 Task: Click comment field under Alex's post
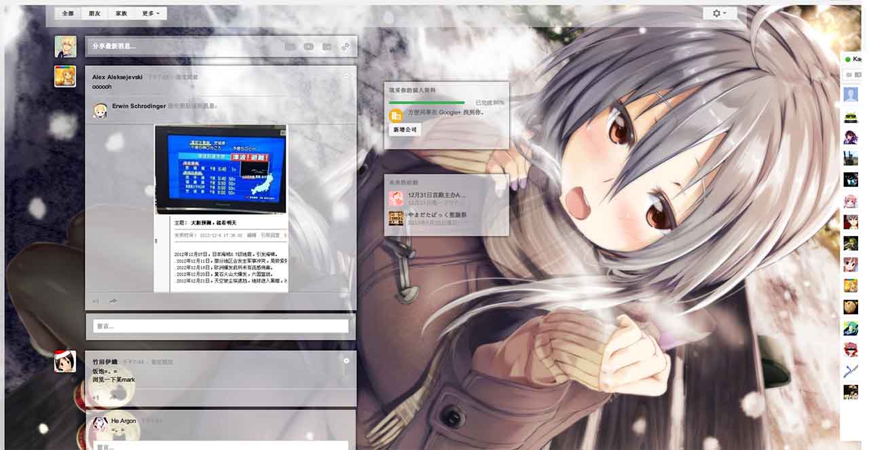click(221, 326)
